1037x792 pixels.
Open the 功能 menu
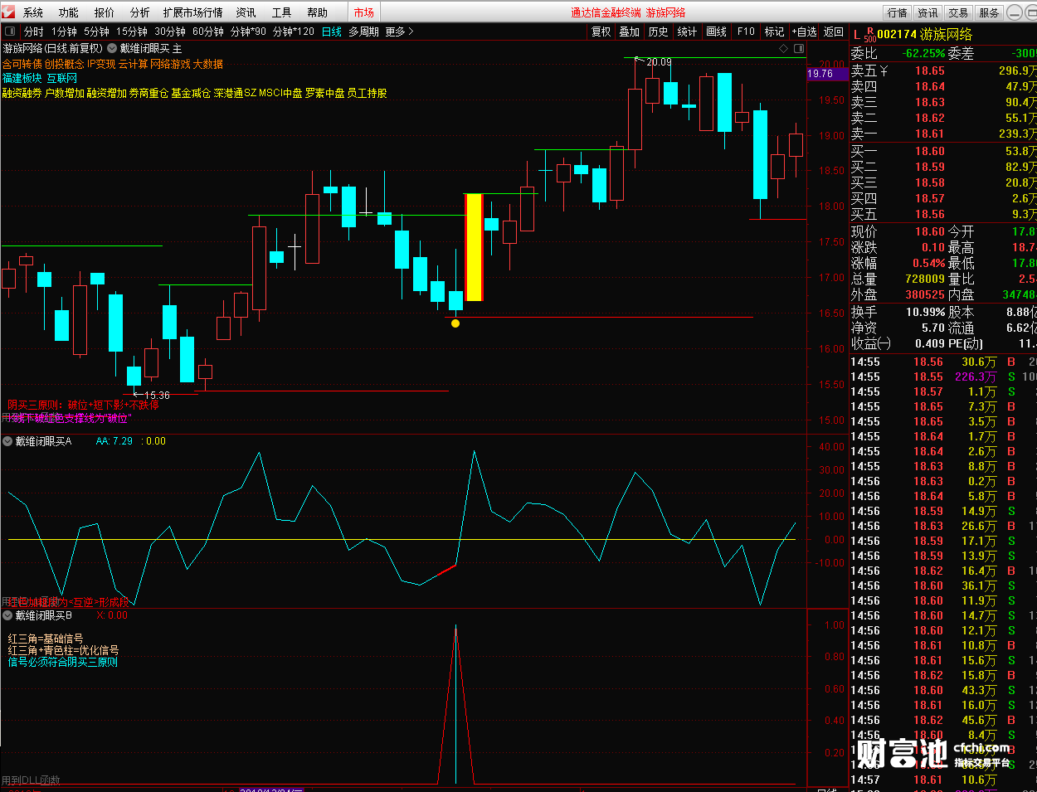pyautogui.click(x=69, y=12)
